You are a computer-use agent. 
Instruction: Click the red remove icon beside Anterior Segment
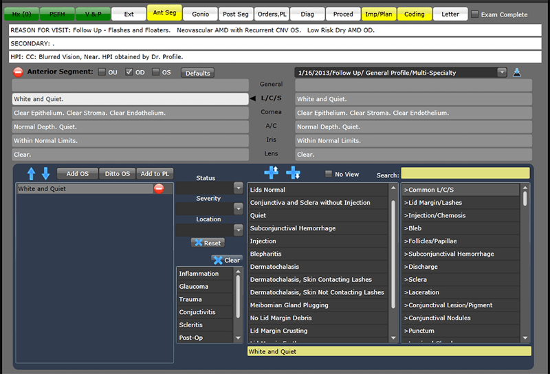(18, 72)
